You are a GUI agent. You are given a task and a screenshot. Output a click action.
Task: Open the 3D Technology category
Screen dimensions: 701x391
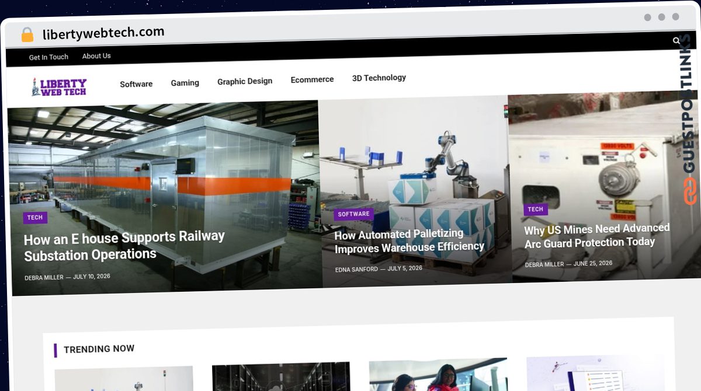click(x=379, y=78)
